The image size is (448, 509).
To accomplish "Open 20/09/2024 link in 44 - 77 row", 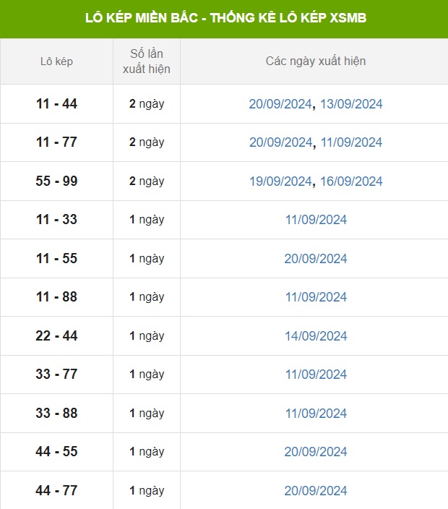I will (316, 490).
